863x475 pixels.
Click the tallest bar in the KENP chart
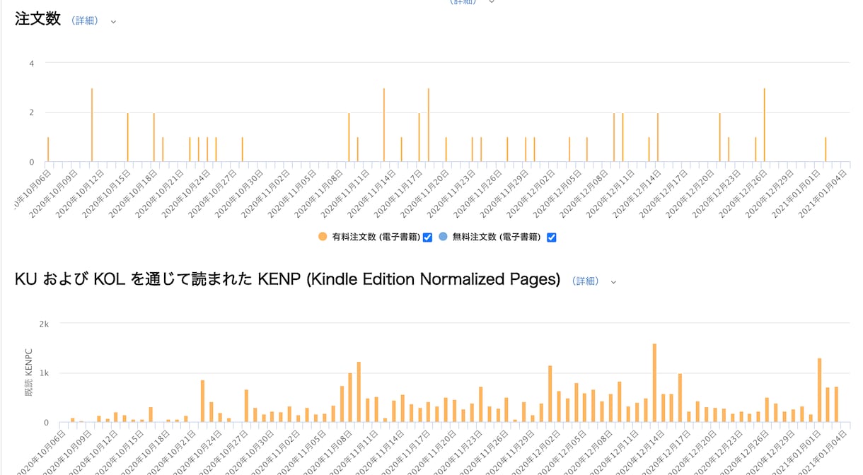pyautogui.click(x=654, y=383)
